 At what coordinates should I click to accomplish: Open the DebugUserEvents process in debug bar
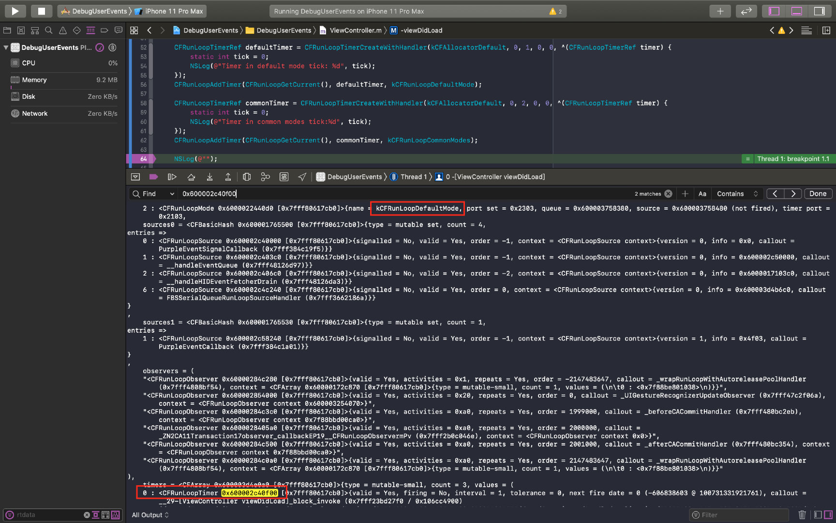pyautogui.click(x=349, y=177)
